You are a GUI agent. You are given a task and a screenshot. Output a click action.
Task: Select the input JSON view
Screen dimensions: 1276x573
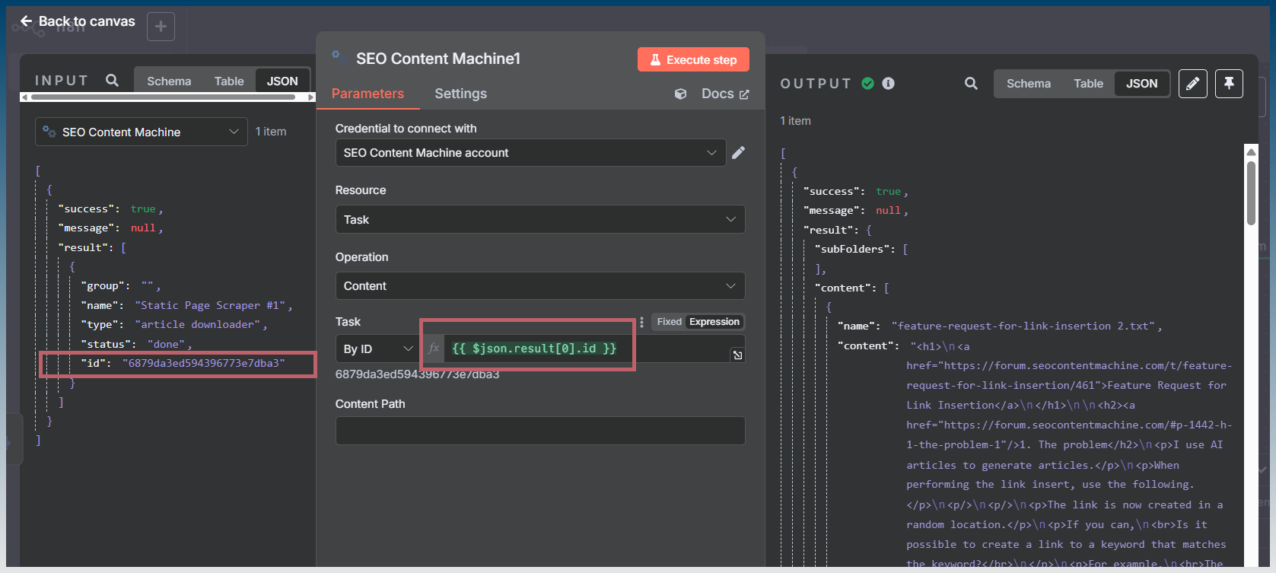282,81
